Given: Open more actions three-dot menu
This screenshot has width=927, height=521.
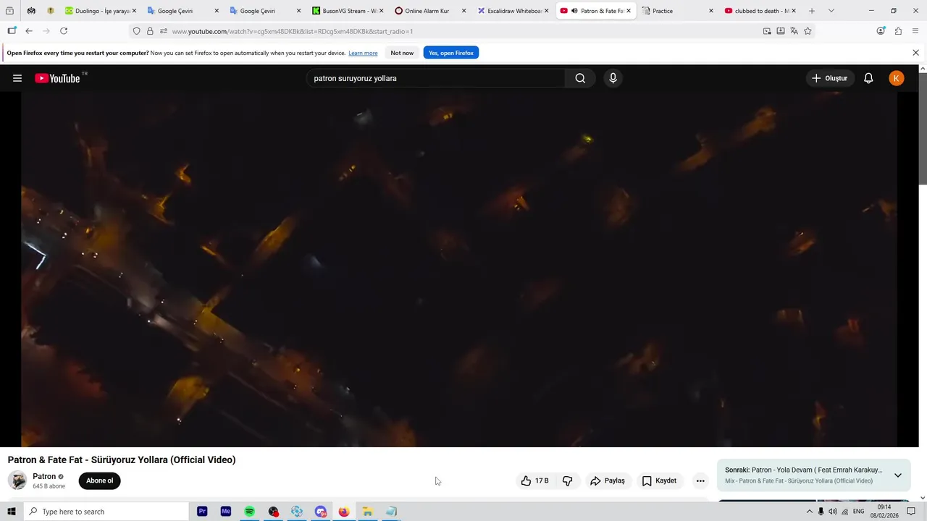Looking at the screenshot, I should tap(700, 480).
